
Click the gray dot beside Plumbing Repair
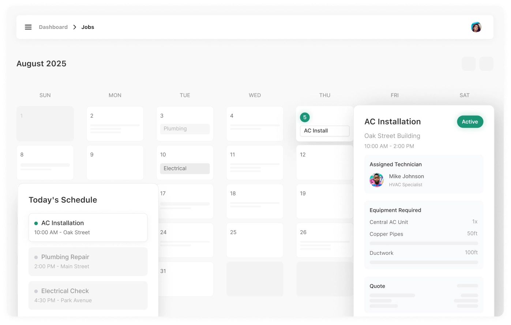[x=36, y=257]
